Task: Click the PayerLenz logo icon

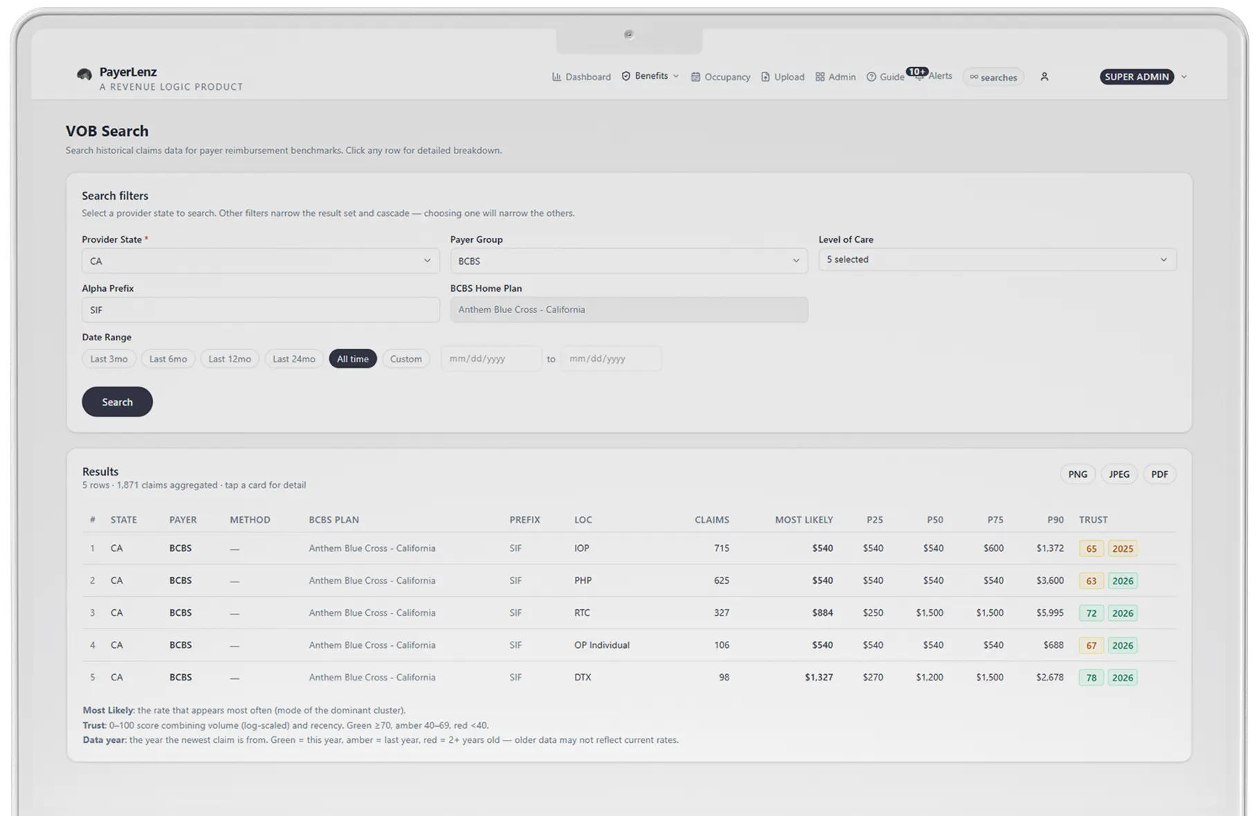Action: click(x=84, y=74)
